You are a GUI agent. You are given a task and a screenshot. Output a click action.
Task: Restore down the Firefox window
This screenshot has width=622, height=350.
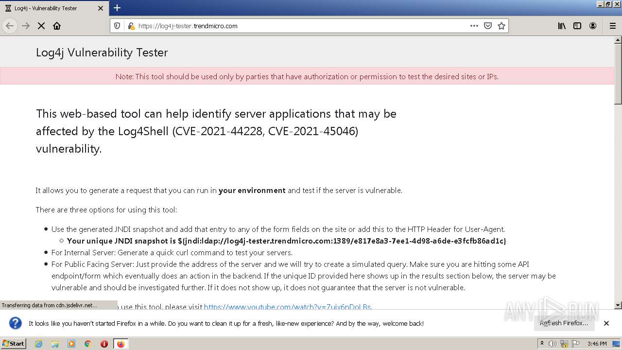pos(608,4)
